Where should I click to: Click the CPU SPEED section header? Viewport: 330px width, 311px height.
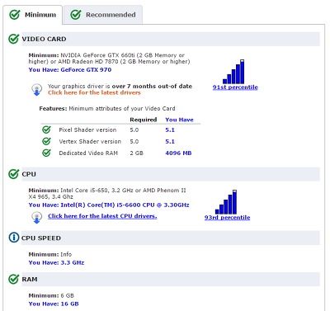tap(171, 238)
